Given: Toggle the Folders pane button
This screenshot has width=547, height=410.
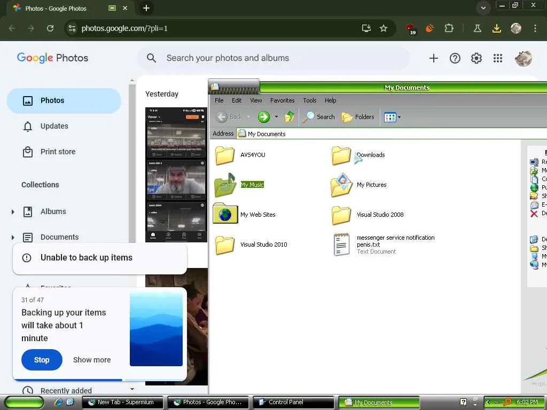Looking at the screenshot, I should coord(358,117).
